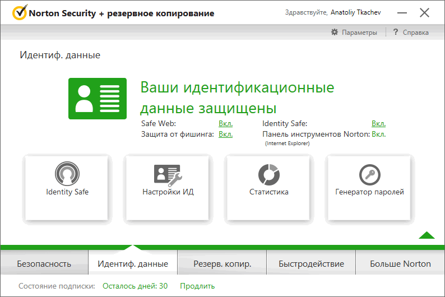This screenshot has height=297, width=445.
Task: Click the Safe Web: label
Action: click(x=159, y=124)
